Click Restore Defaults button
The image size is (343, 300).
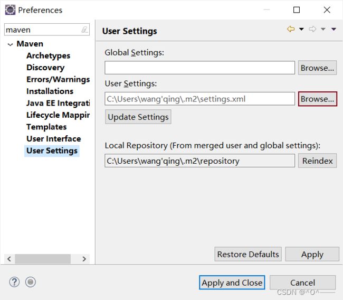point(248,254)
